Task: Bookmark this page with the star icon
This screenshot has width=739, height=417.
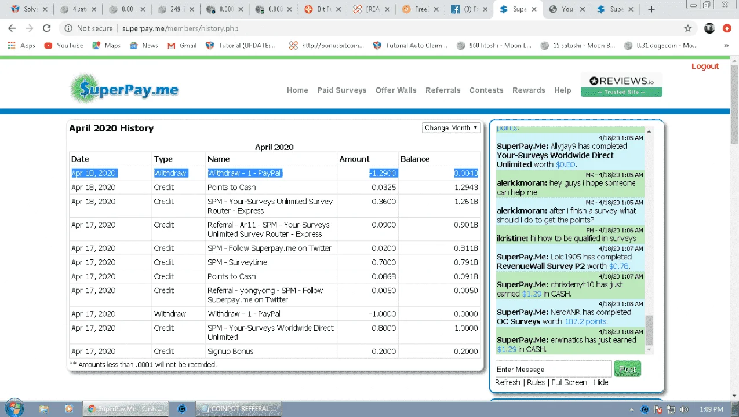Action: 688,28
